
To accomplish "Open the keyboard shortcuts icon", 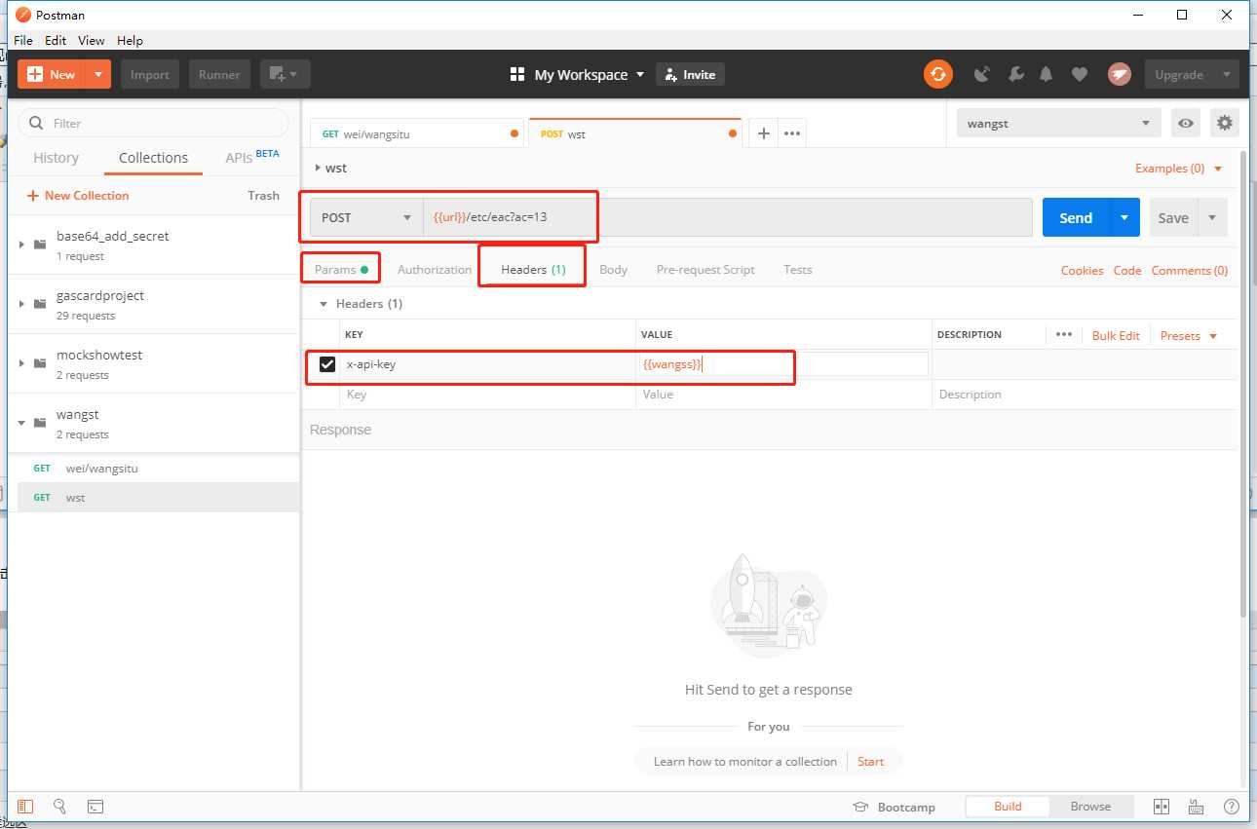I will coord(1197,807).
